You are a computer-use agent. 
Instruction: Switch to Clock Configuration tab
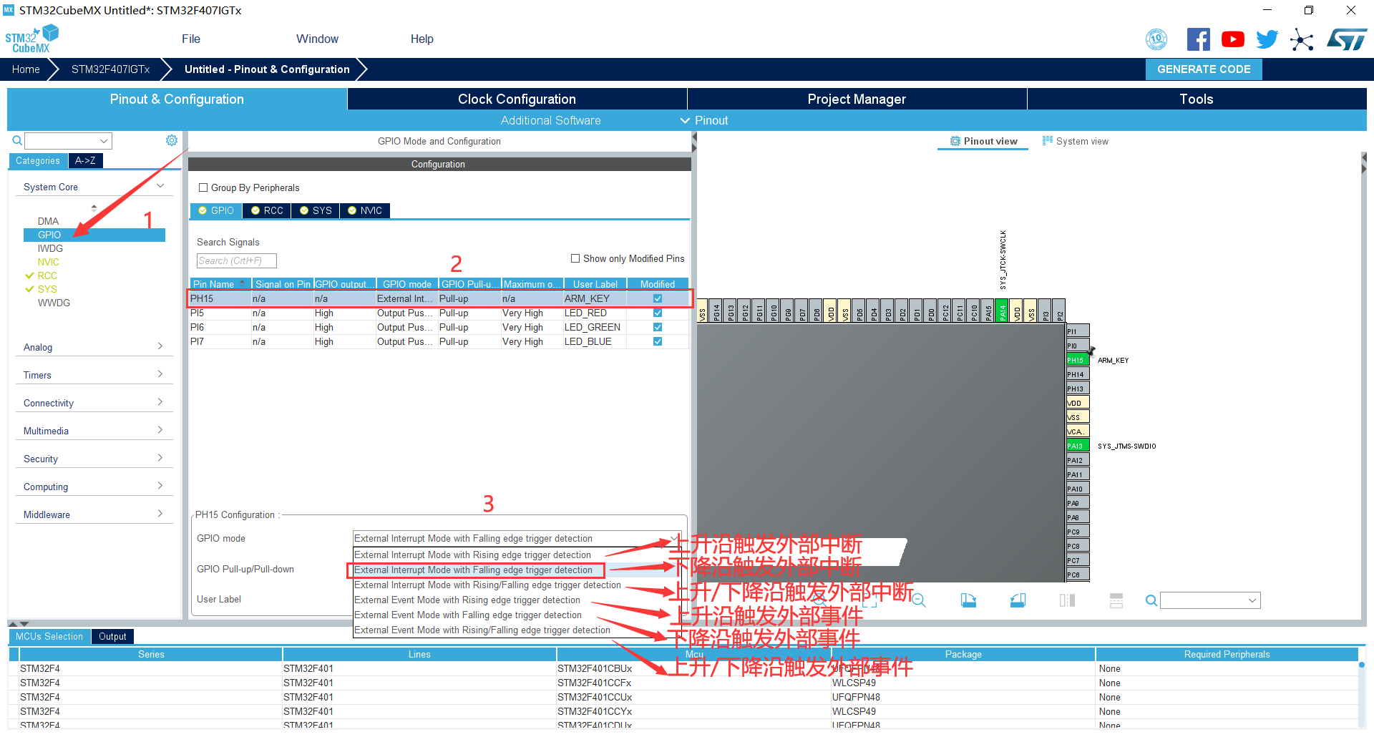(x=517, y=99)
